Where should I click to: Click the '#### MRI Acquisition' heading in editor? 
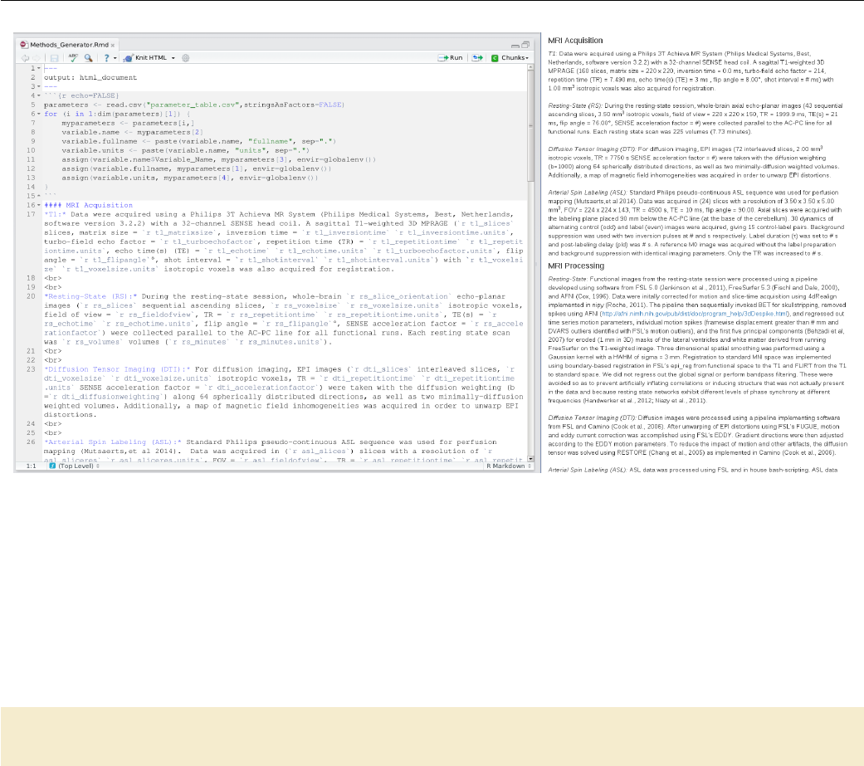[x=88, y=205]
